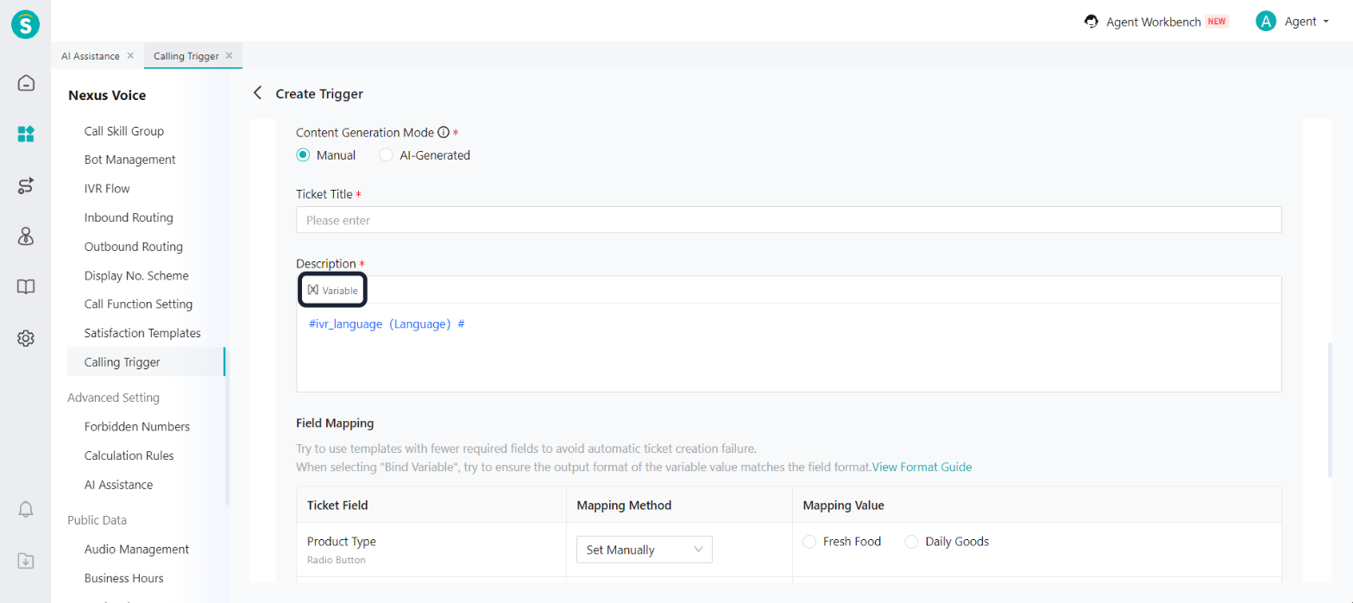Open Outbound Routing menu item
This screenshot has height=603, width=1353.
point(134,247)
